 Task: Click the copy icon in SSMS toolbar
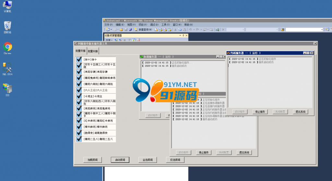(x=180, y=29)
